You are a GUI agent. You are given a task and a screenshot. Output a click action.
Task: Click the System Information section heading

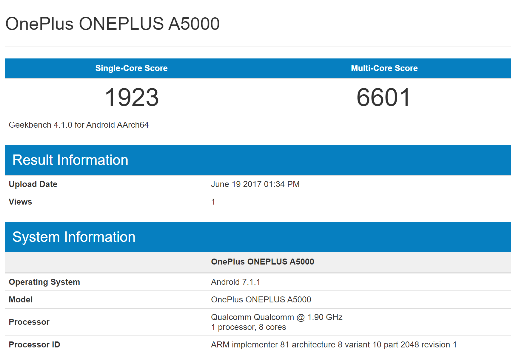pyautogui.click(x=74, y=237)
